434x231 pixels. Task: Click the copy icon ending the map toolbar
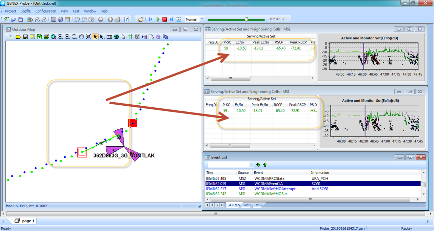pyautogui.click(x=165, y=37)
